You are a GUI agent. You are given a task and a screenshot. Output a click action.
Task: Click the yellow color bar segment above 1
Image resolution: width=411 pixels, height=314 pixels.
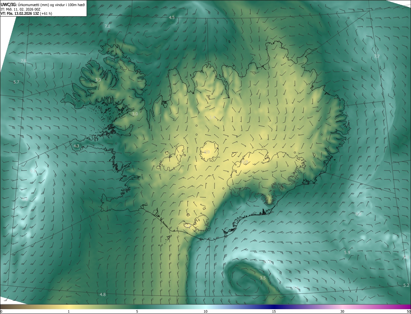pyautogui.click(x=69, y=307)
